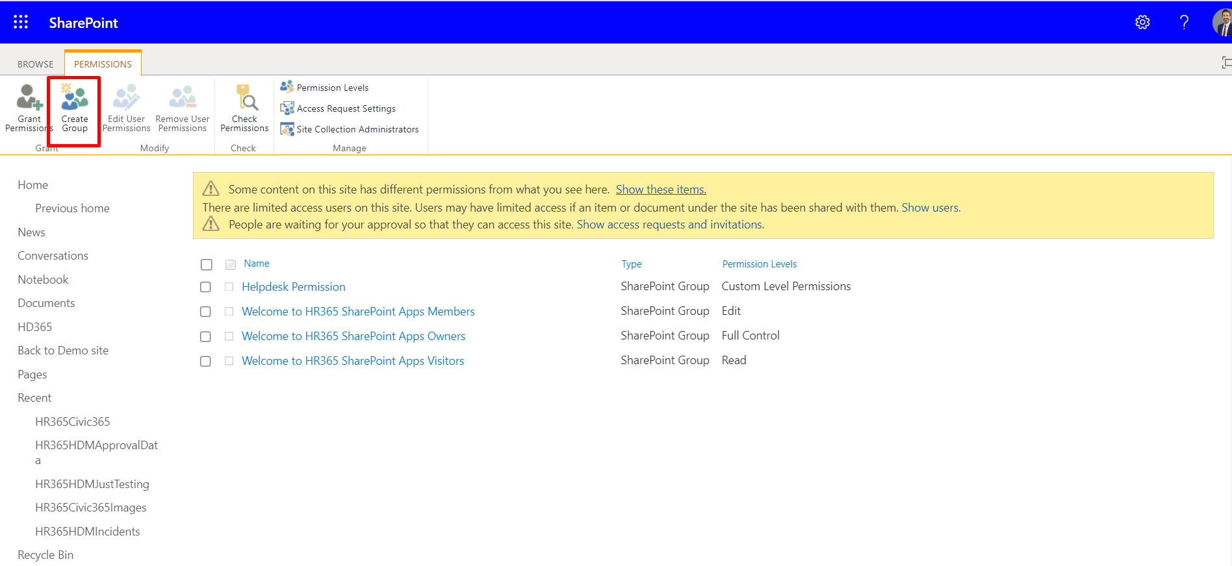1232x566 pixels.
Task: Open Documents in left navigation
Action: pos(46,303)
